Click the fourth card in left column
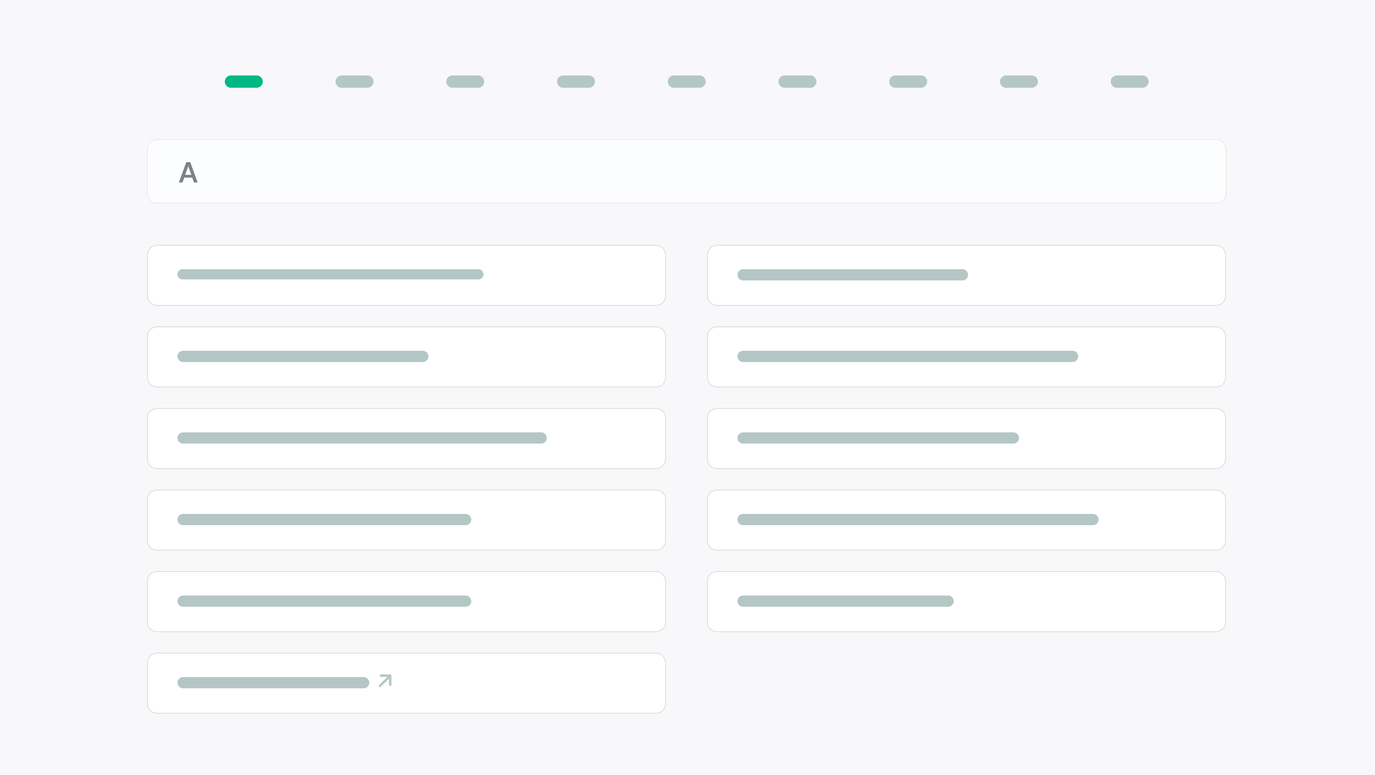The height and width of the screenshot is (775, 1375). (x=406, y=520)
